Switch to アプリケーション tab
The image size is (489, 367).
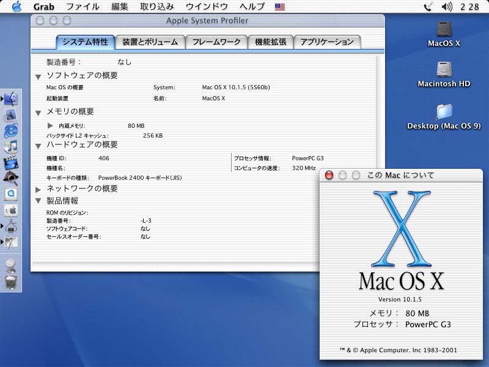click(x=327, y=42)
